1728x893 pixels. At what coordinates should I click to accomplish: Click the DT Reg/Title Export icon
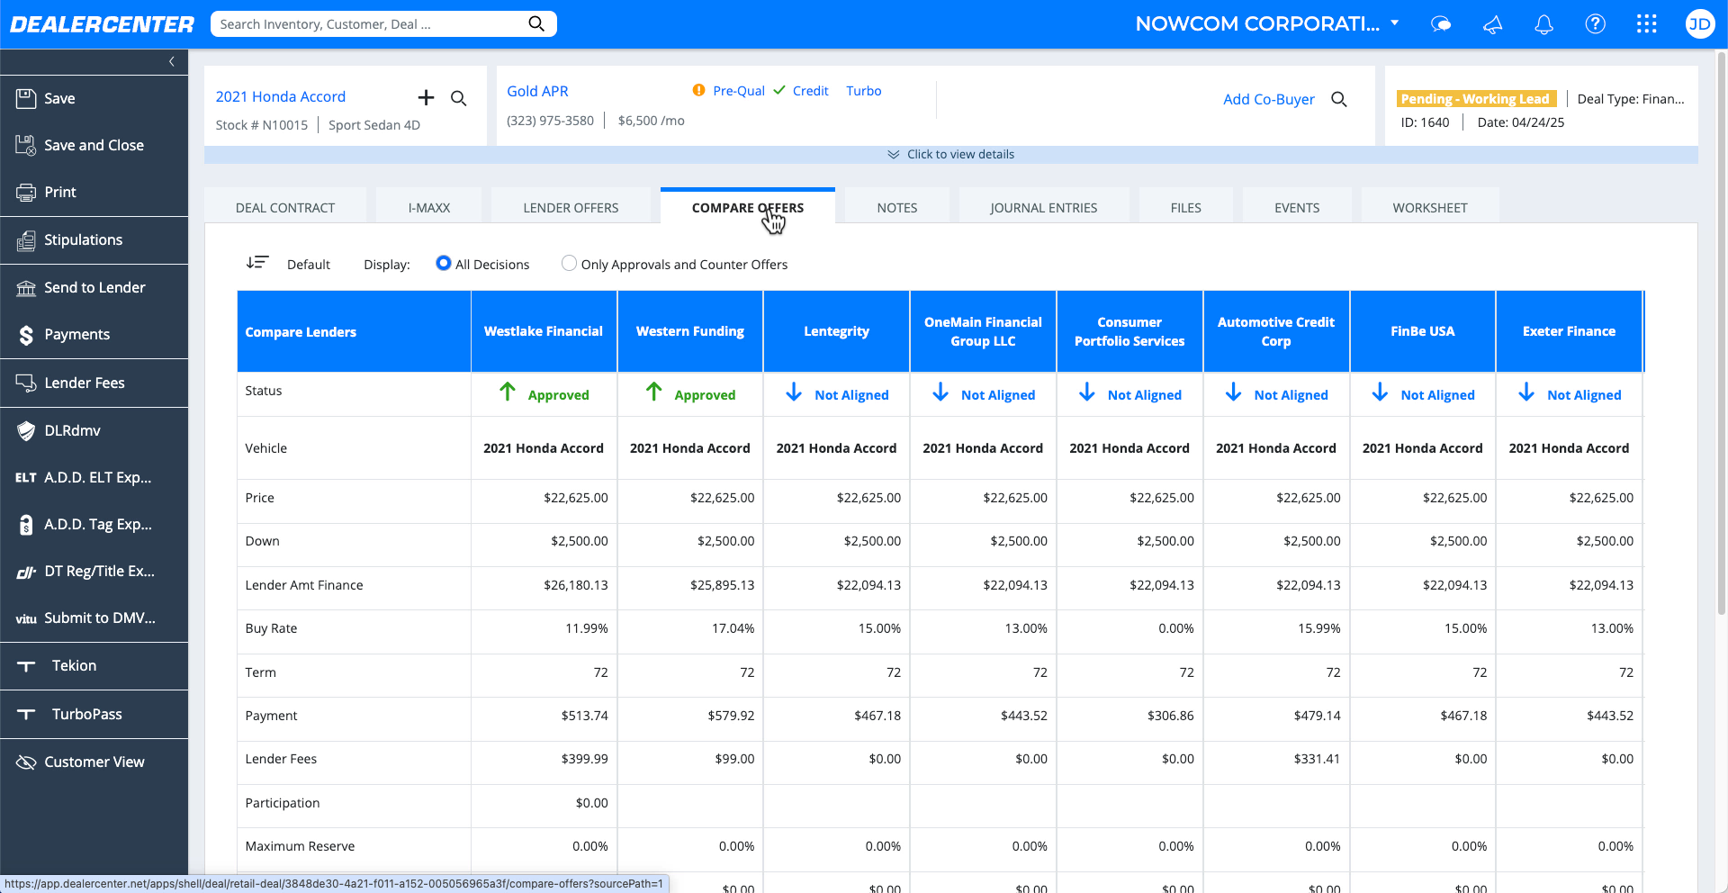click(26, 572)
